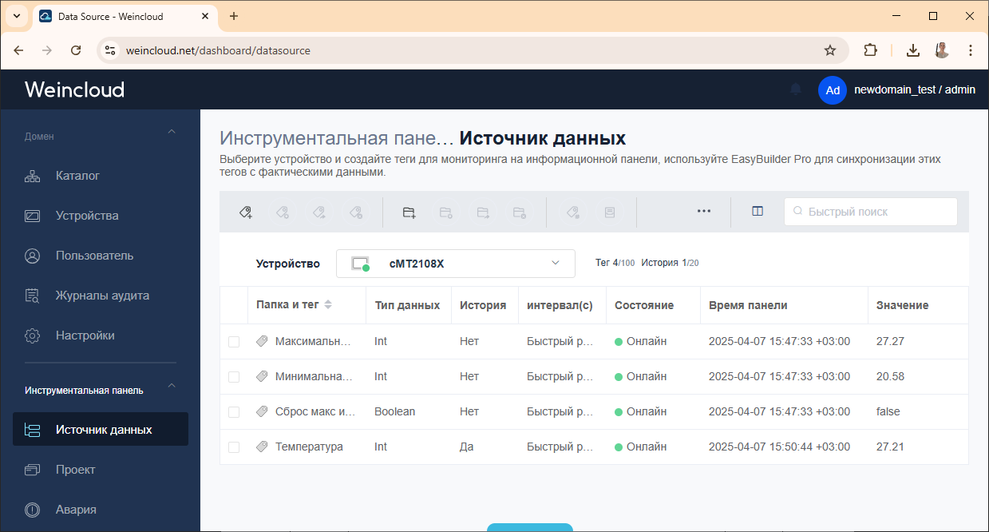Click the Weincloud logo in the header
The width and height of the screenshot is (989, 532).
click(x=74, y=89)
